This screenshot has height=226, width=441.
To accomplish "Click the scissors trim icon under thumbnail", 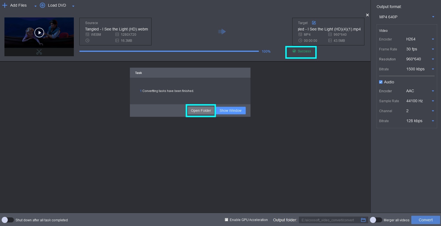I will coord(39,52).
